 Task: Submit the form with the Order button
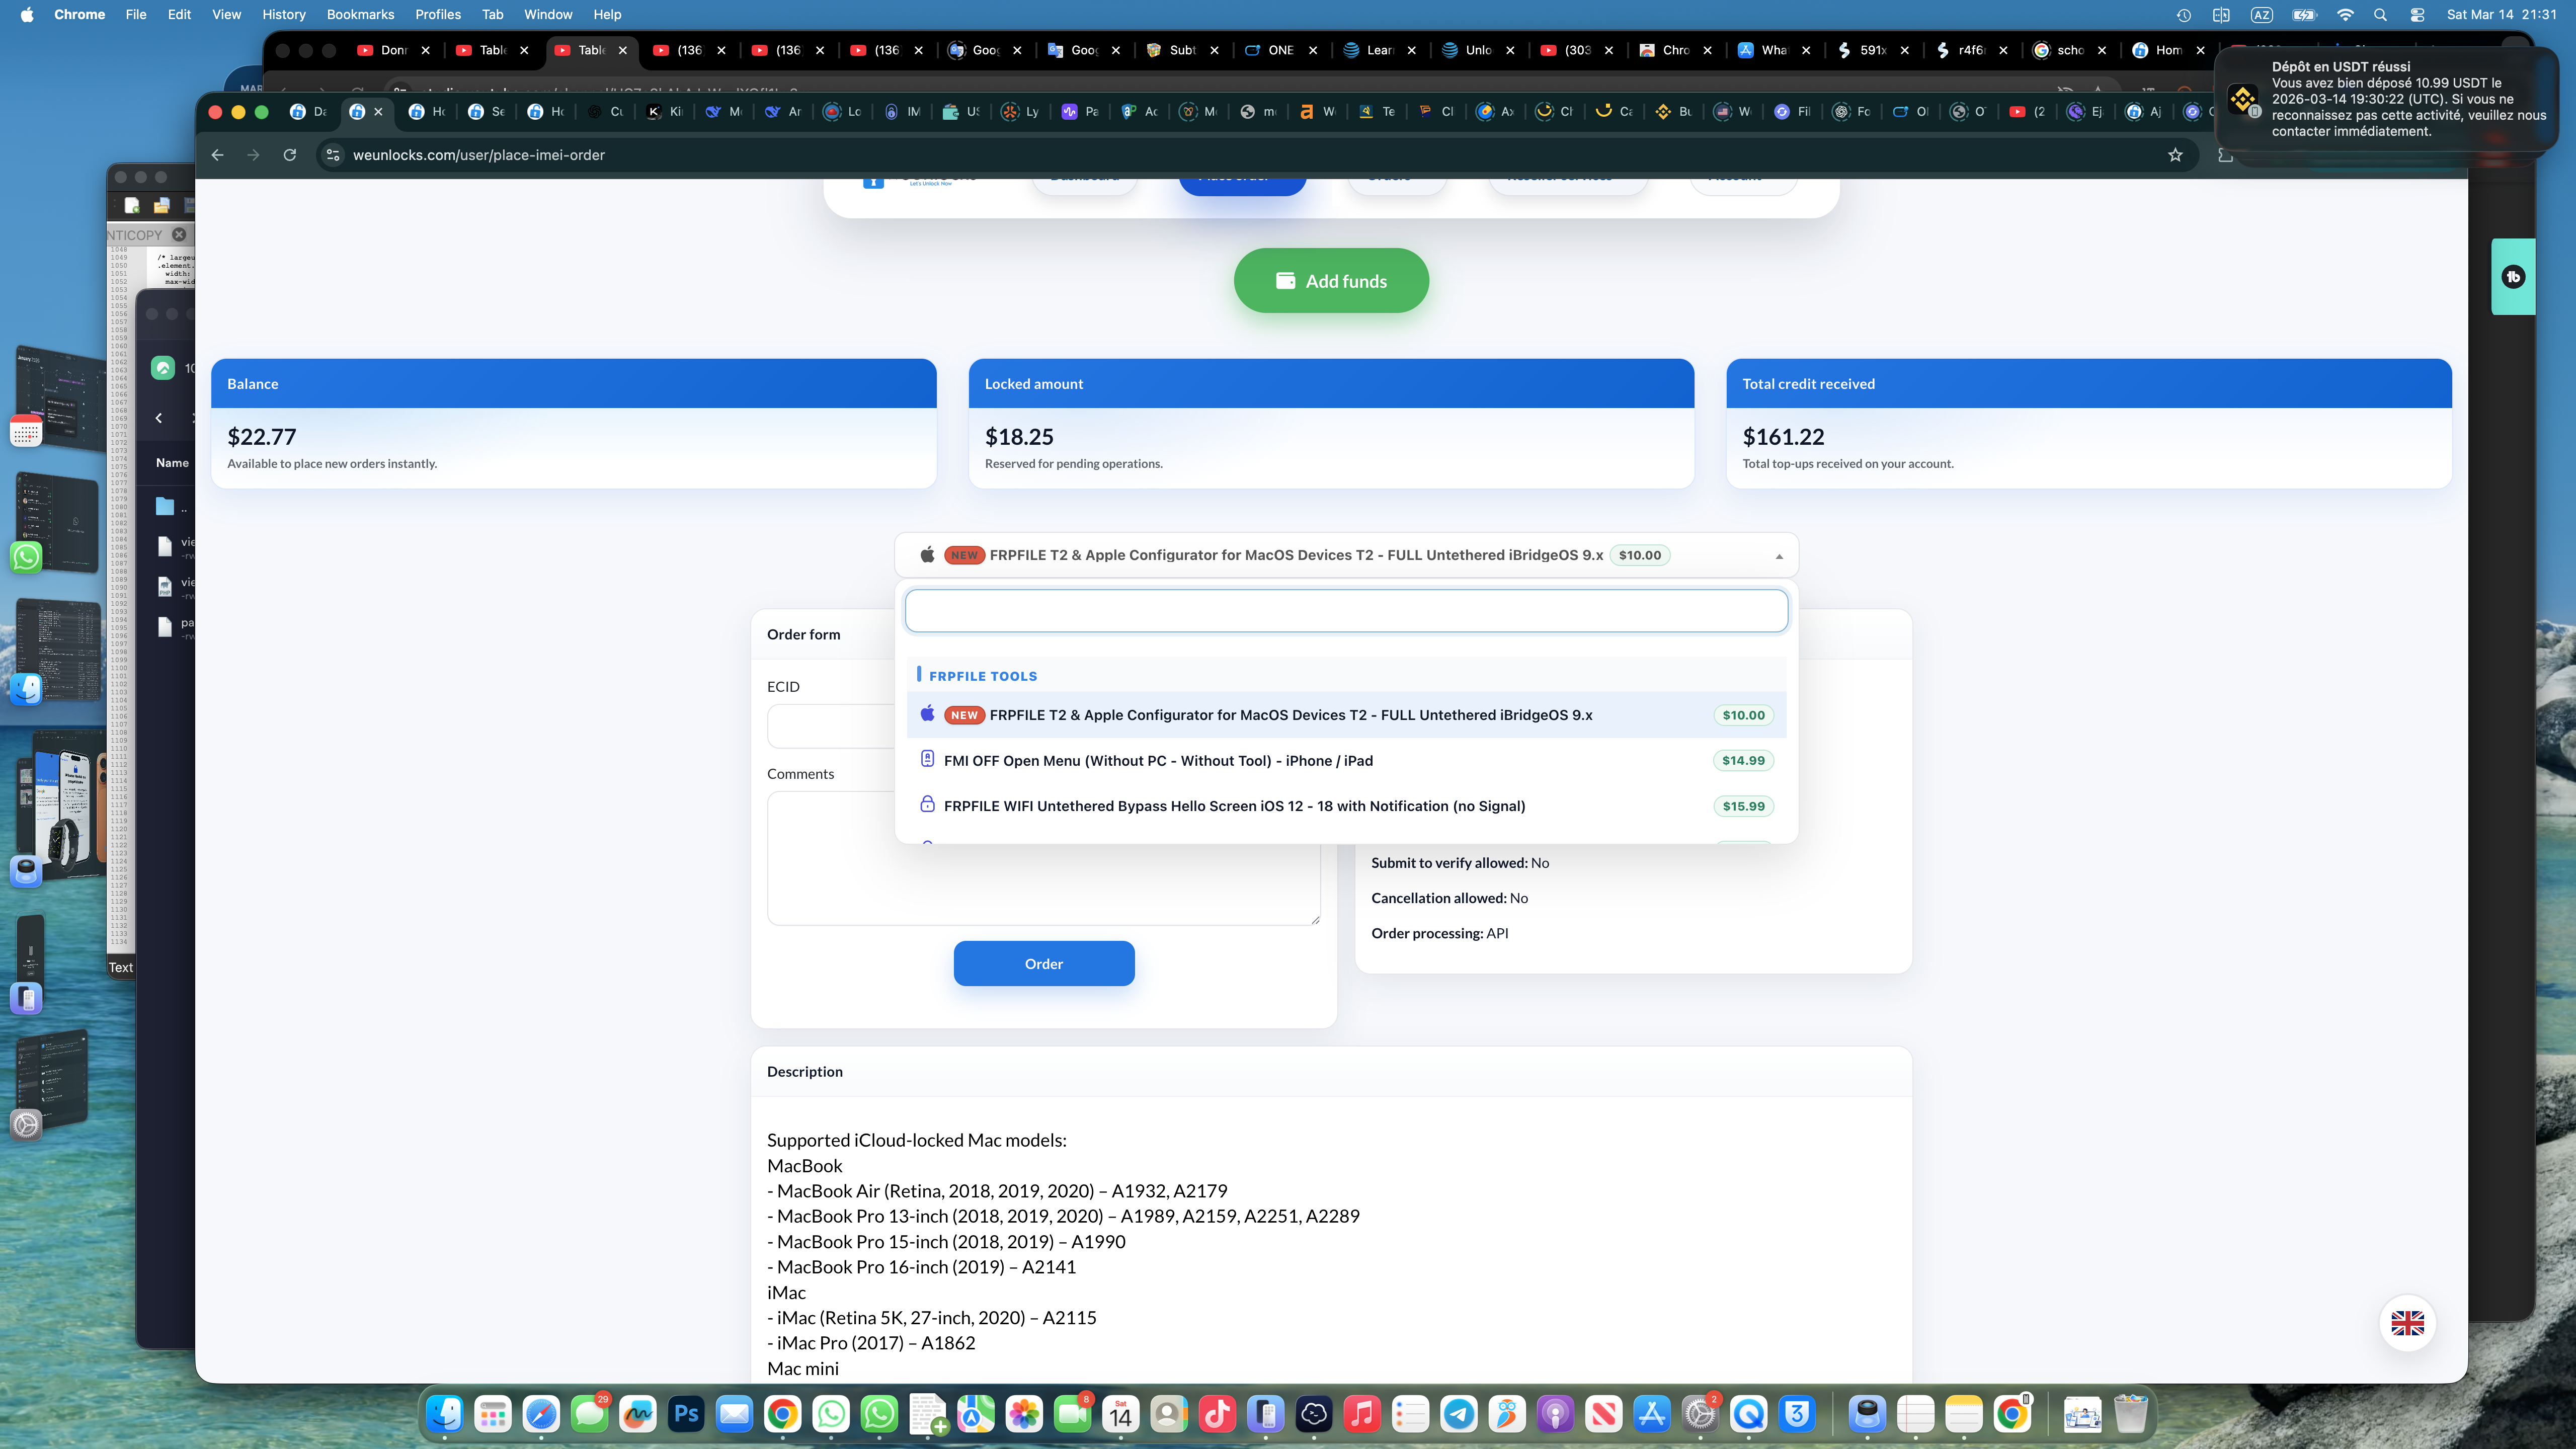click(1043, 964)
